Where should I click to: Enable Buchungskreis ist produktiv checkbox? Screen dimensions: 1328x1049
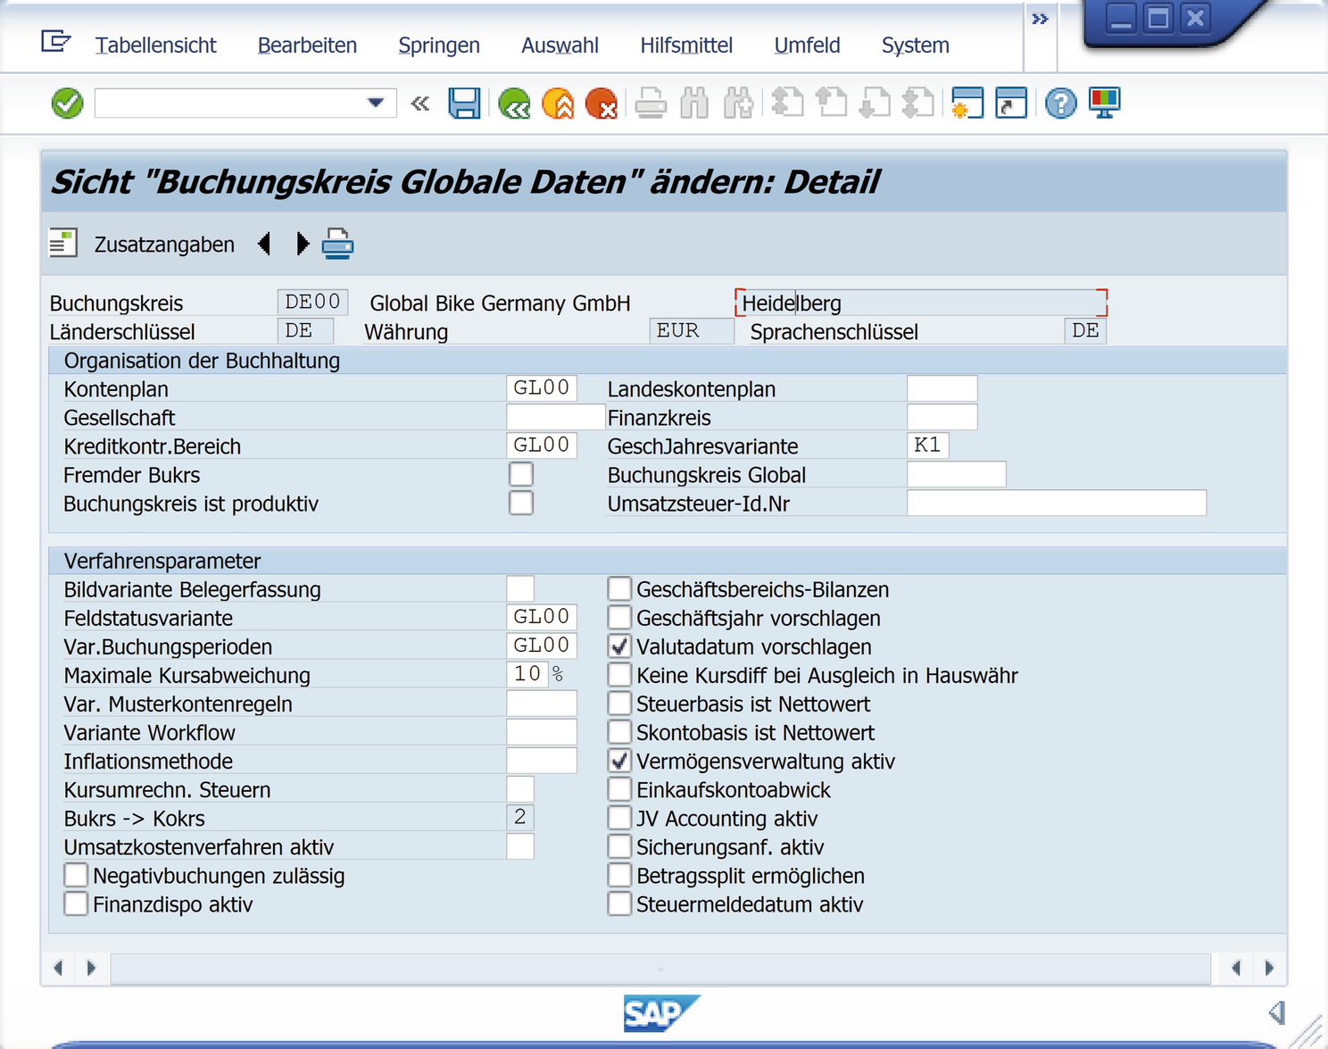click(521, 503)
